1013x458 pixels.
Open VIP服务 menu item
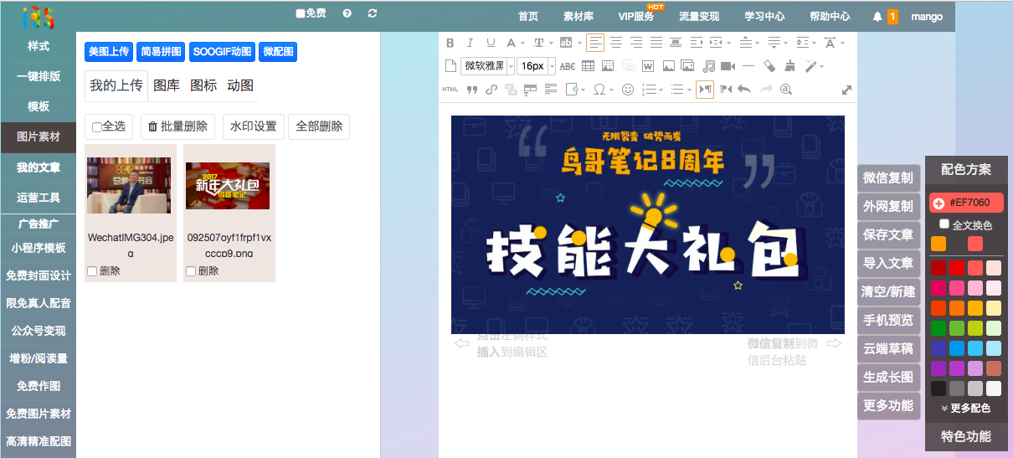636,16
